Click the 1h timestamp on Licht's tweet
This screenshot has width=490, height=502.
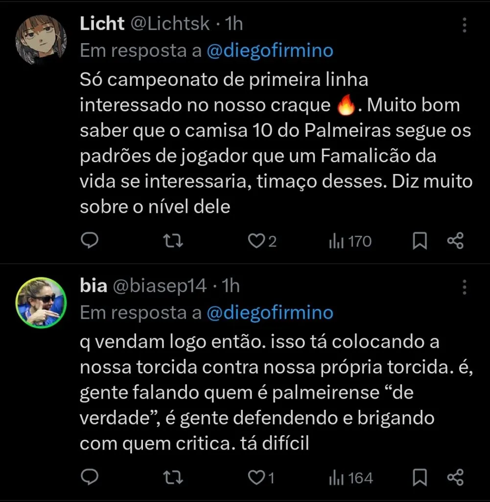pos(230,23)
